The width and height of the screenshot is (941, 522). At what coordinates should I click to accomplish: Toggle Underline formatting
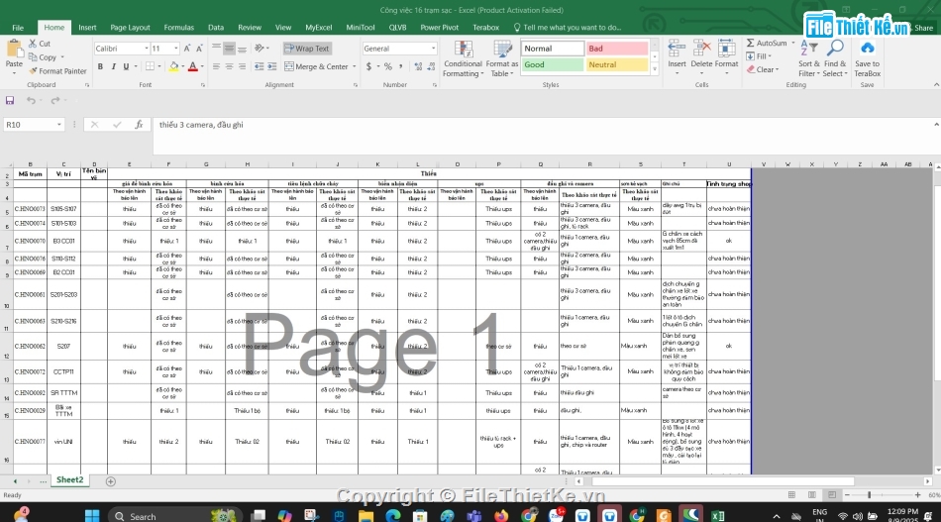tap(126, 66)
